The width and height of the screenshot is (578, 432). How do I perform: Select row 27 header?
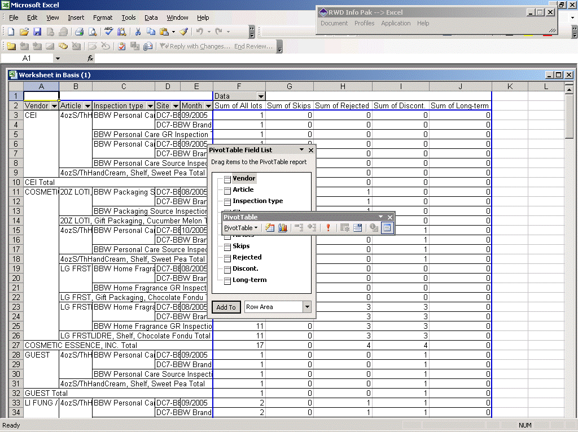pyautogui.click(x=16, y=346)
